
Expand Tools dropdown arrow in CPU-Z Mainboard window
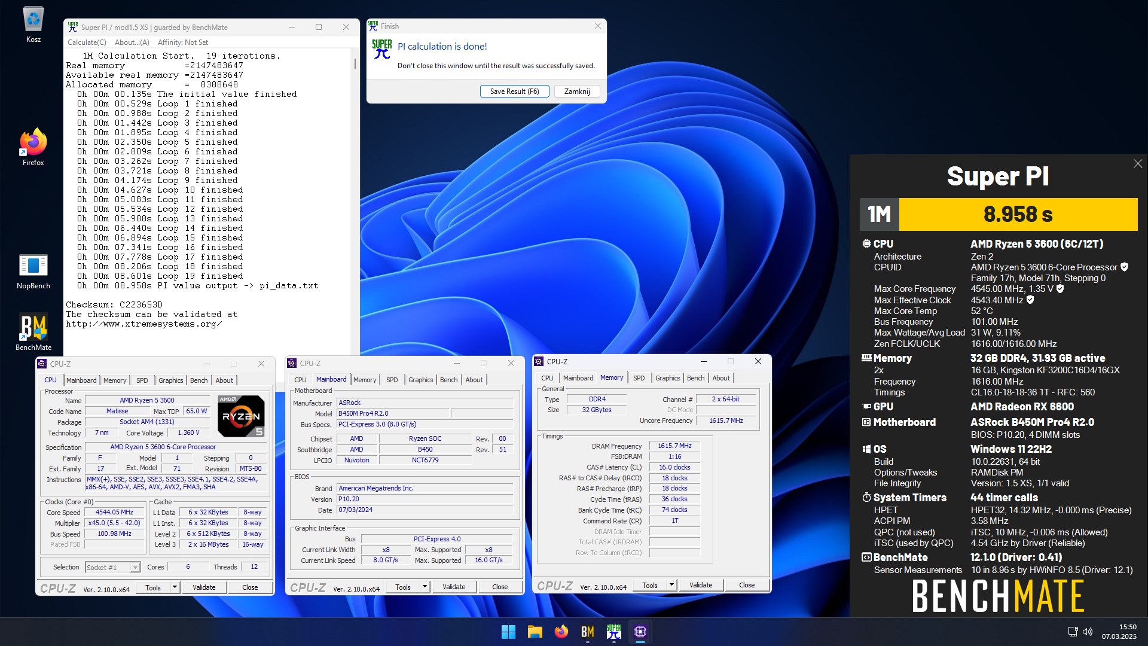tap(425, 587)
